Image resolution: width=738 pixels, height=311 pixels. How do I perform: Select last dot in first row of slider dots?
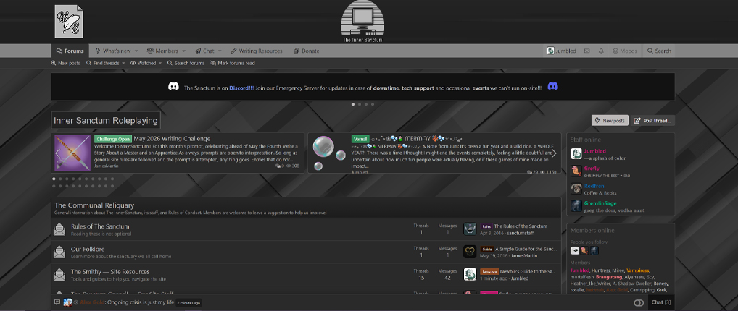[x=112, y=179]
